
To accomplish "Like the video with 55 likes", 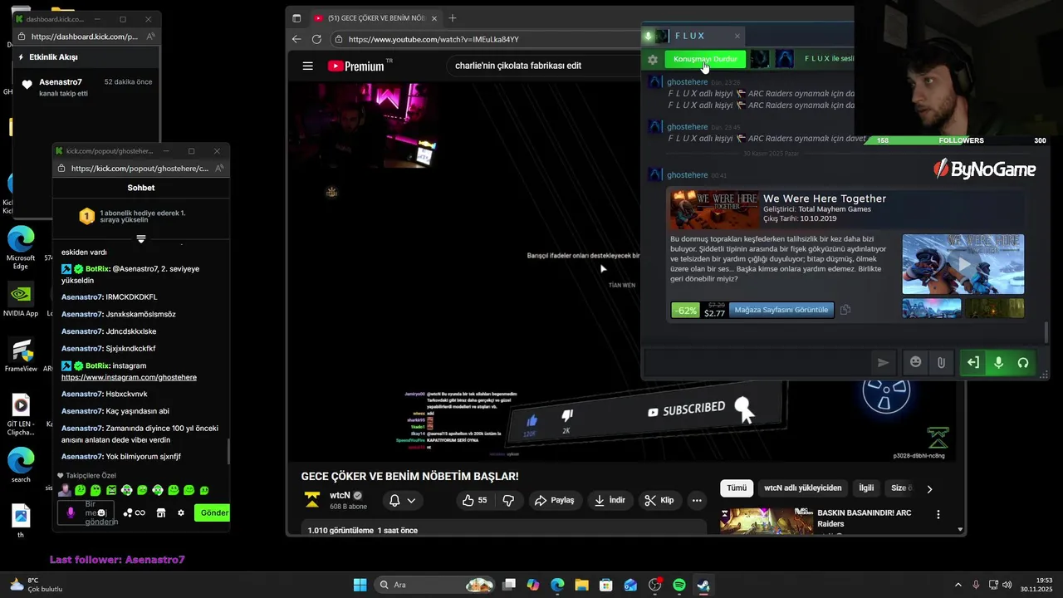I will point(475,500).
